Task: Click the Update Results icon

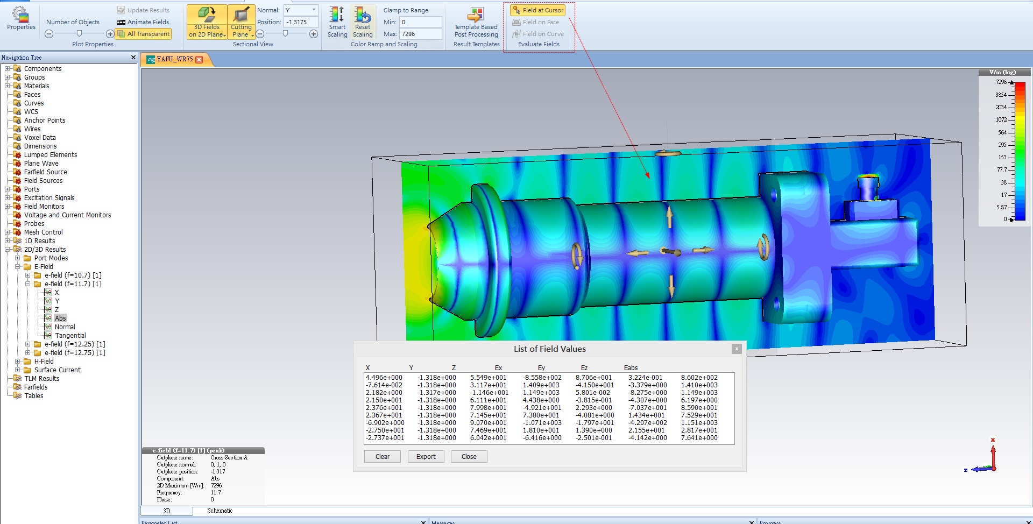Action: click(143, 10)
